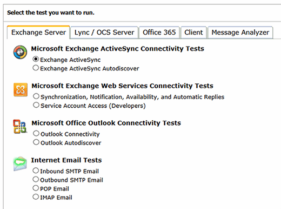Image resolution: width=281 pixels, height=209 pixels.
Task: Select Exchange ActiveSync Autodiscover option
Action: click(x=36, y=68)
